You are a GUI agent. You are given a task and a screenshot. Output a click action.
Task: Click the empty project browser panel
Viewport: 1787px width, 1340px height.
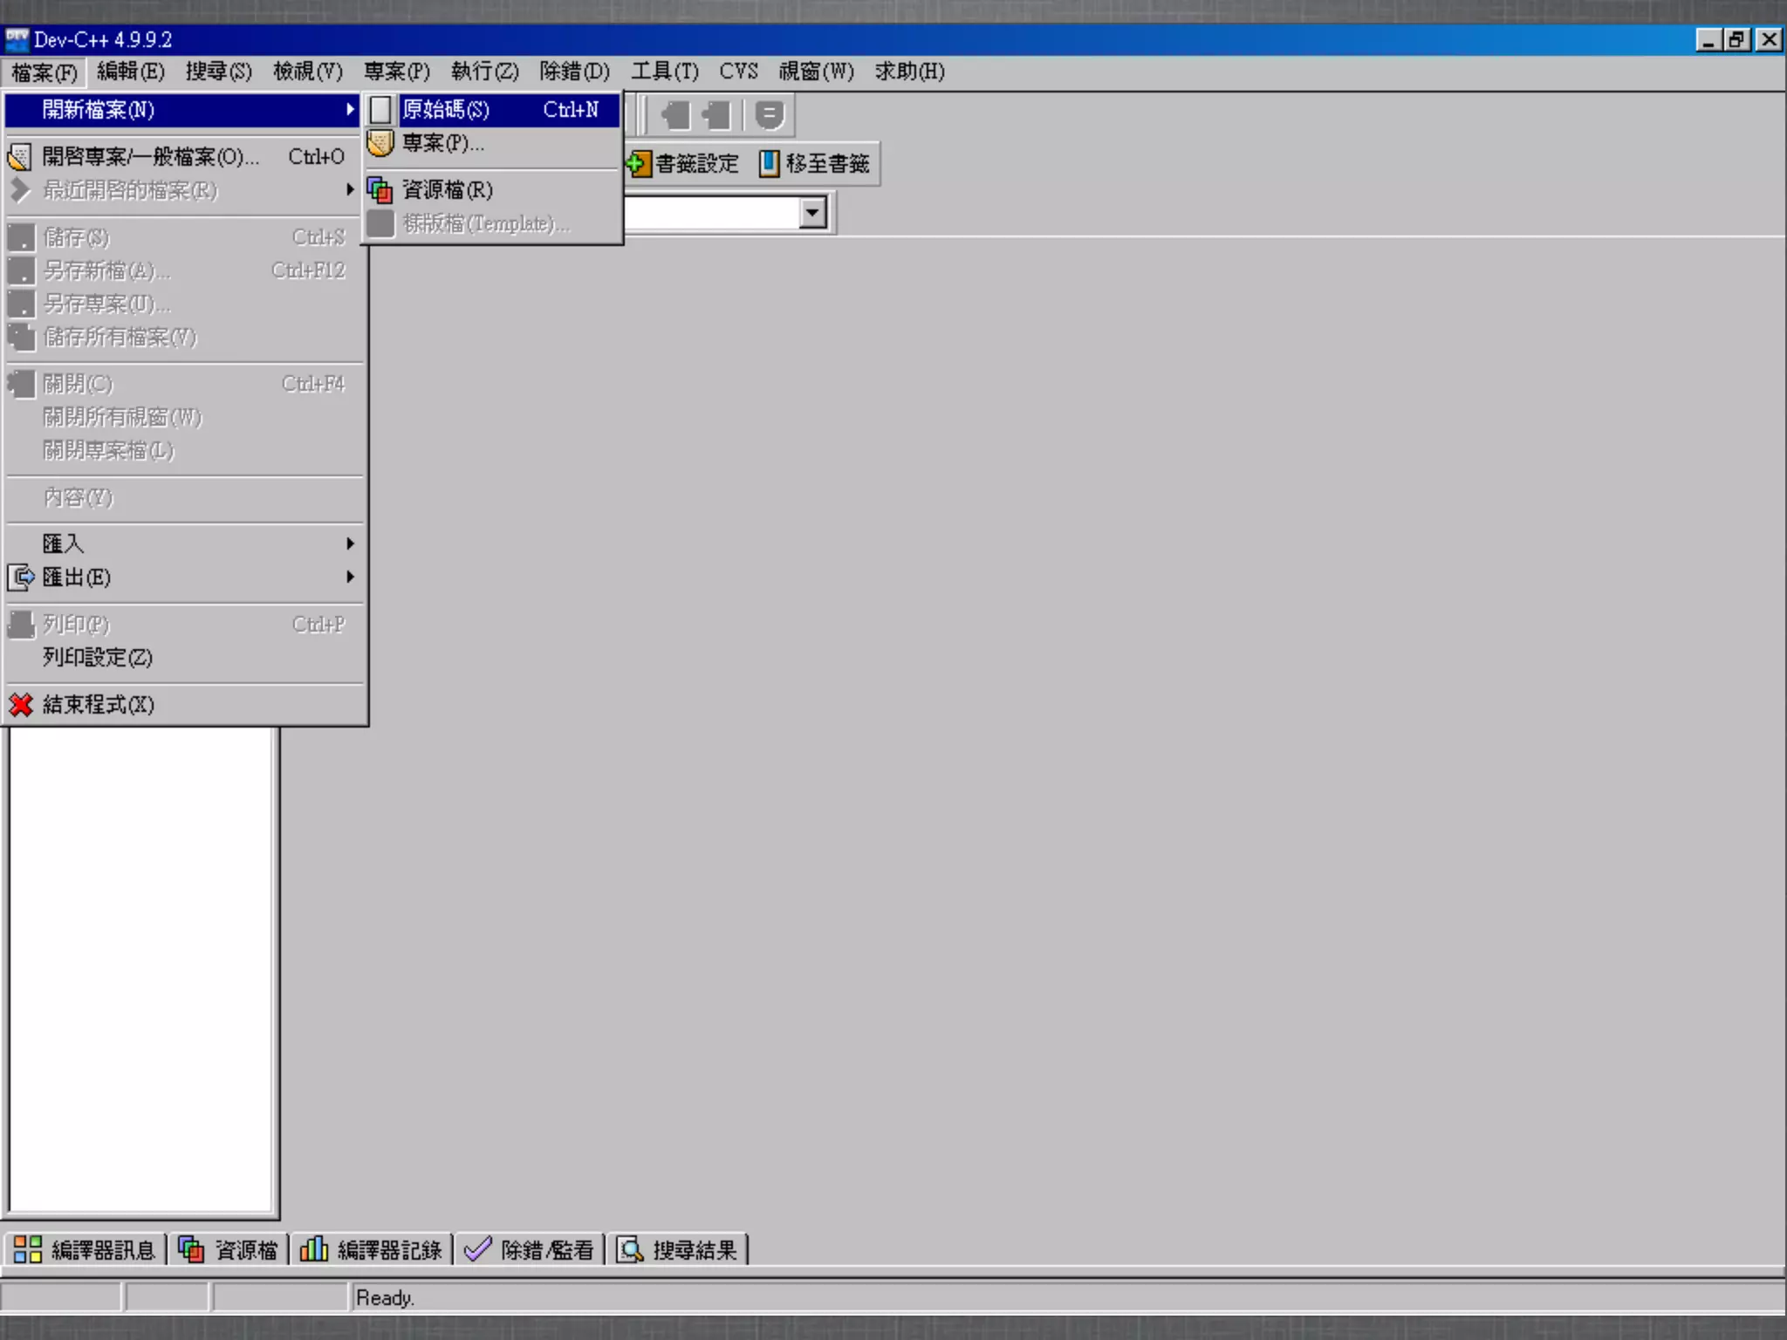[140, 968]
